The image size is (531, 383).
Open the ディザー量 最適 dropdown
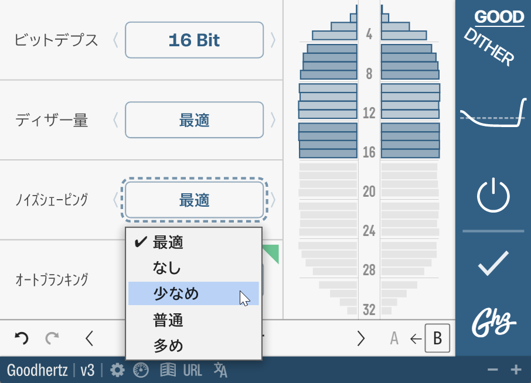click(194, 120)
